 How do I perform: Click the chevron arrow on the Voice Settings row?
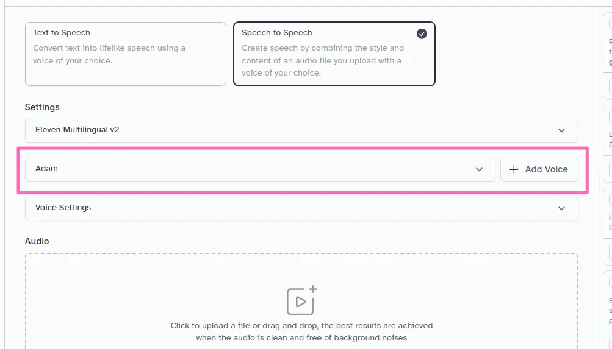point(561,208)
